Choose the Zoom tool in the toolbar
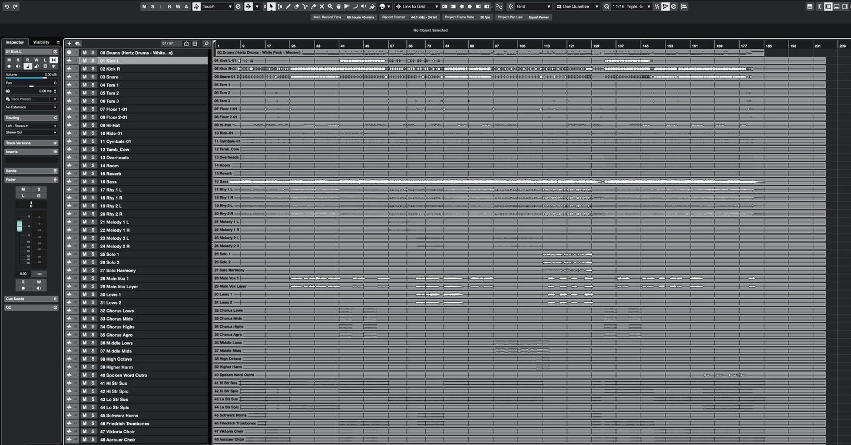 (x=330, y=6)
